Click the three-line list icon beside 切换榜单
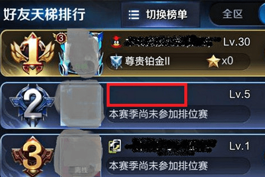 pos(134,15)
